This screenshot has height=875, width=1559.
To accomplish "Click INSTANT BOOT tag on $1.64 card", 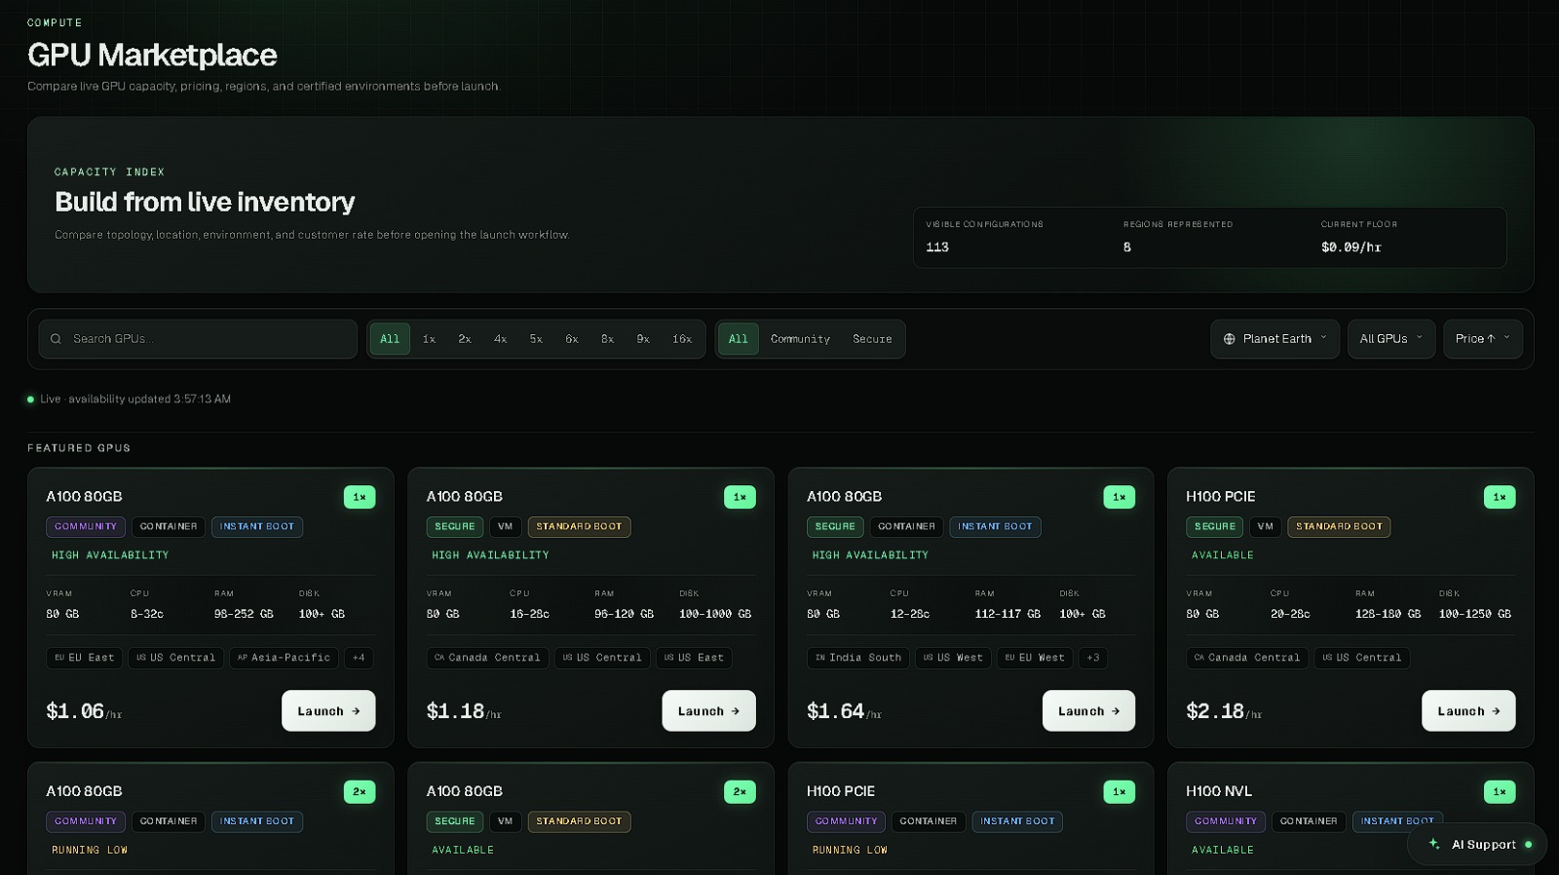I will coord(995,527).
